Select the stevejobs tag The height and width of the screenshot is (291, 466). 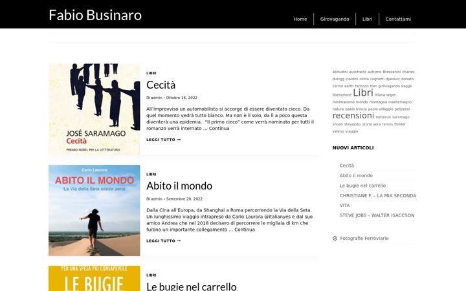(x=353, y=124)
